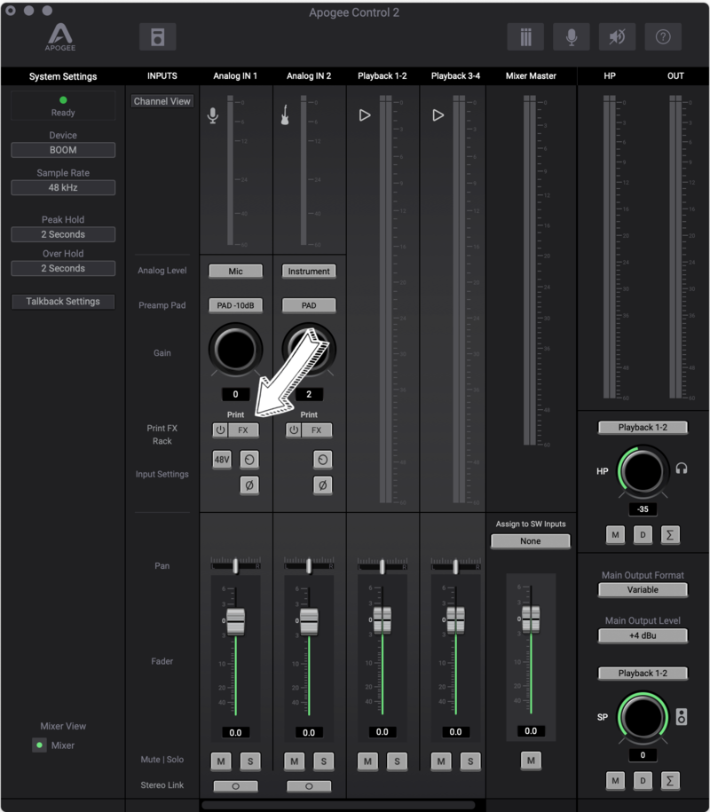Select the System Settings header tab
Viewport: 710px width, 812px height.
click(x=63, y=76)
